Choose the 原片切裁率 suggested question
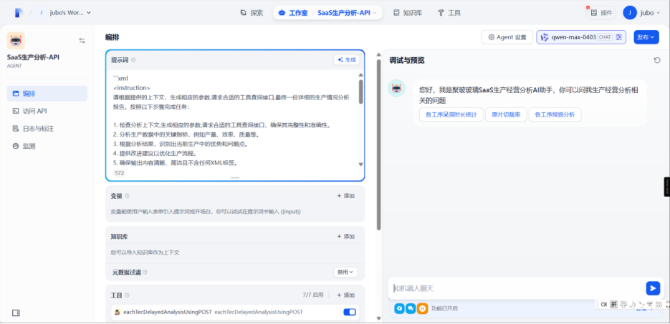 [507, 114]
